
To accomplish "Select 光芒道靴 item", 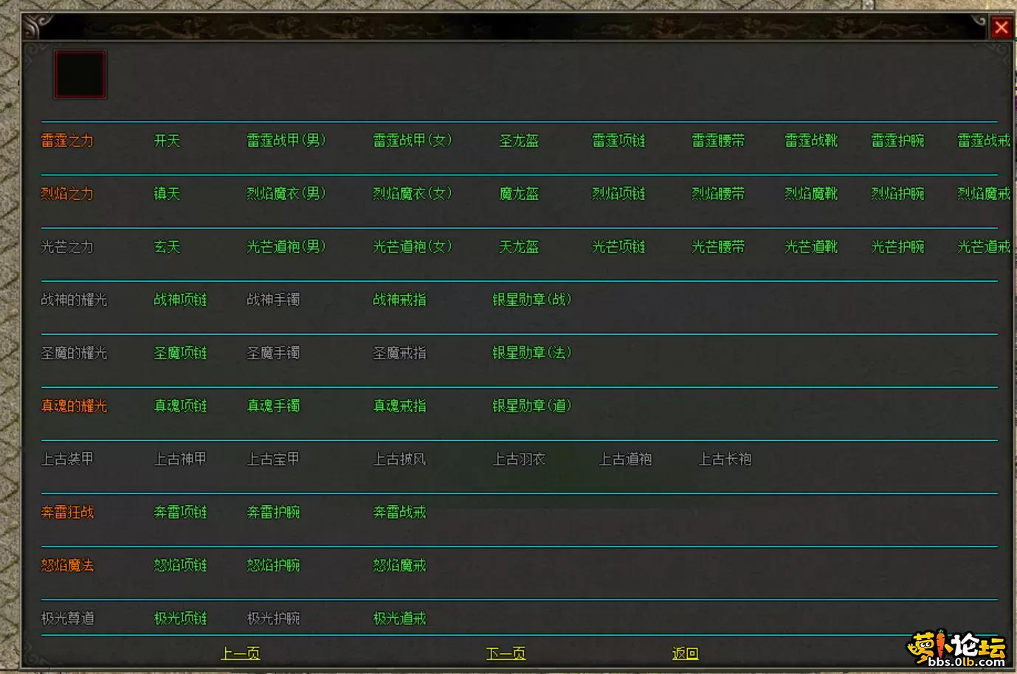I will (x=811, y=246).
